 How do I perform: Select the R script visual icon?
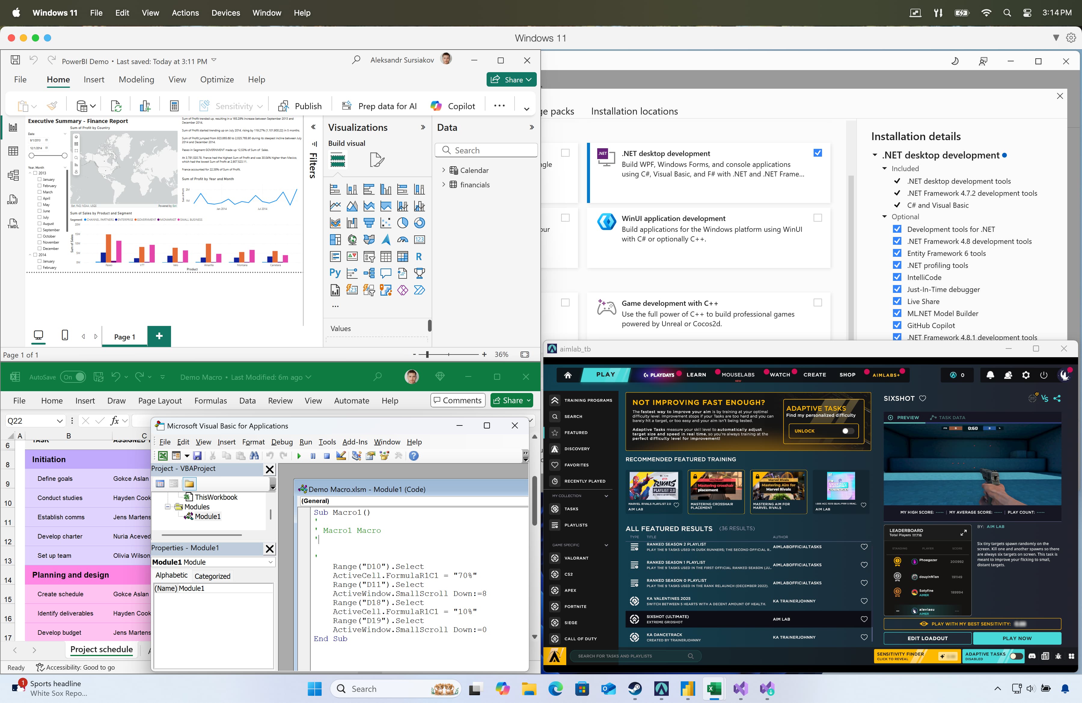[x=419, y=257]
